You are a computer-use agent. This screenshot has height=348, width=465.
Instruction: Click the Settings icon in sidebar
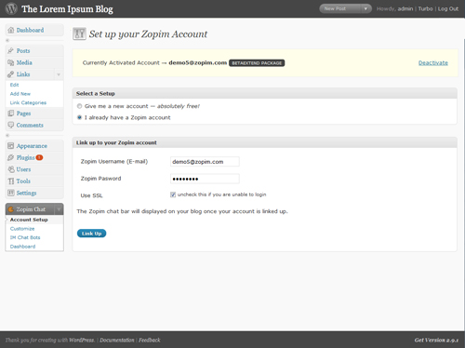click(x=11, y=193)
